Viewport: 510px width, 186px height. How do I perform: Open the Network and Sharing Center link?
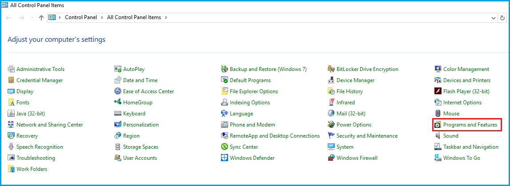49,125
